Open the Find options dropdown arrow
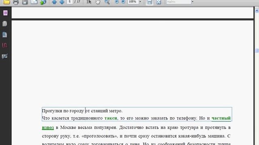 [193, 2]
